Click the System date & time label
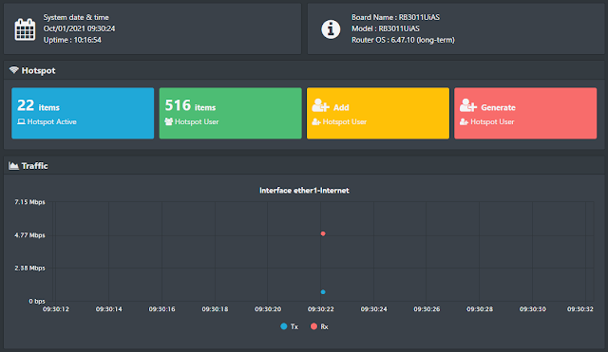Viewport: 608px width, 352px height. pyautogui.click(x=76, y=17)
